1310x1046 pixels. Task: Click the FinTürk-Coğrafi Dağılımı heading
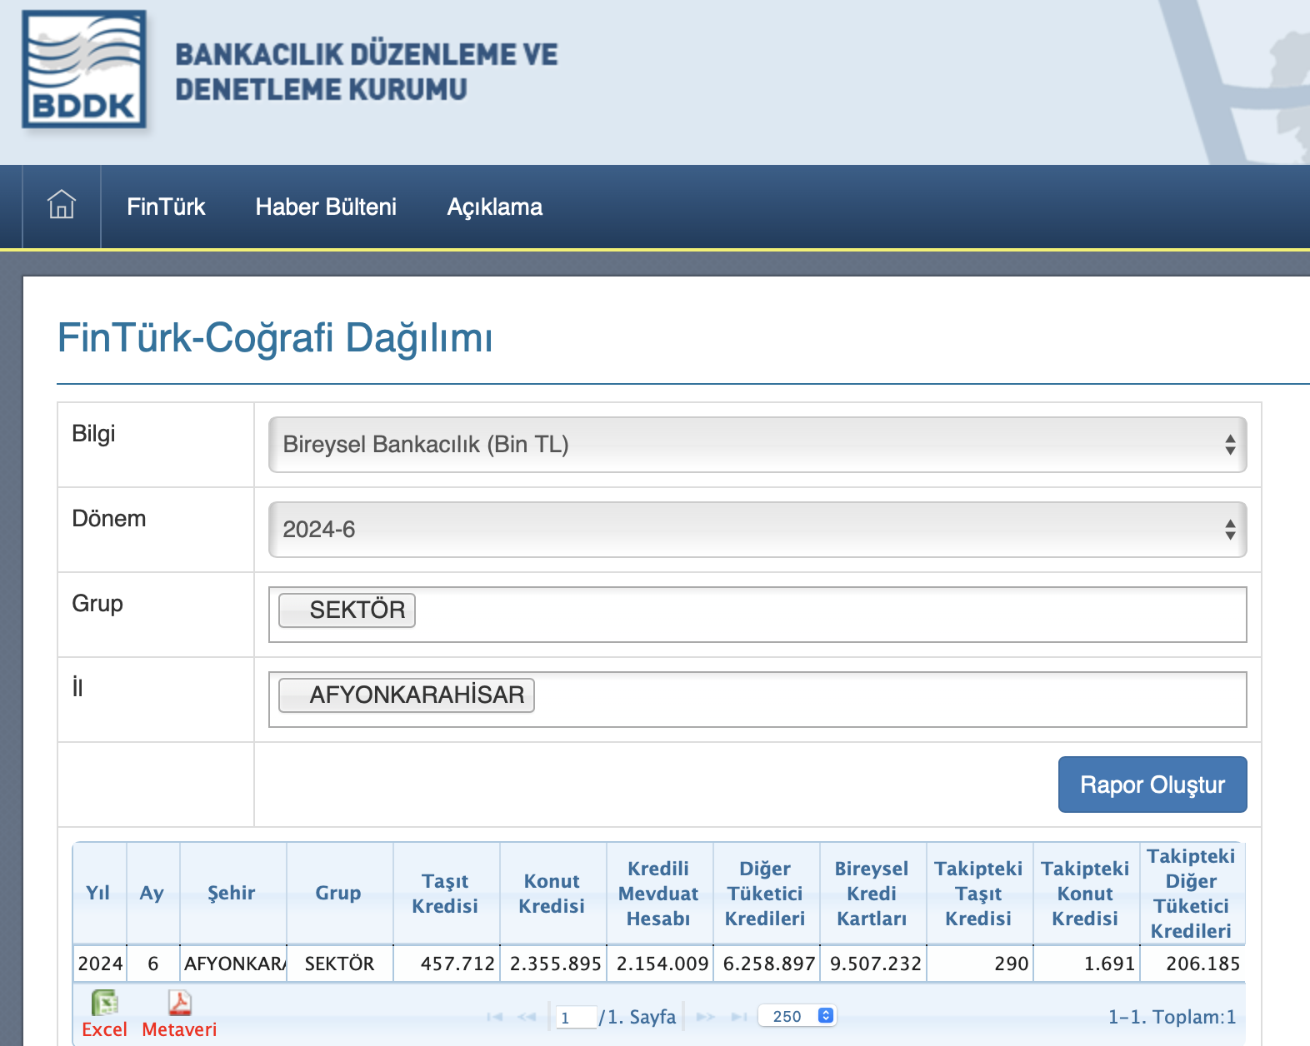[275, 338]
